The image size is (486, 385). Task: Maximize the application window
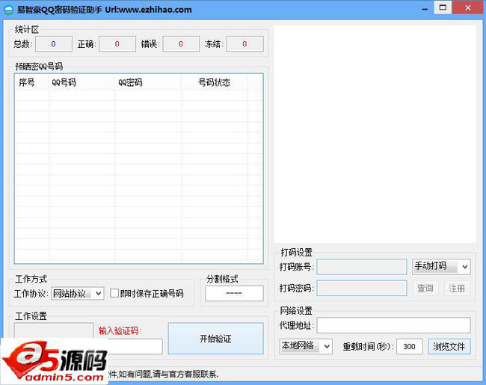point(443,7)
